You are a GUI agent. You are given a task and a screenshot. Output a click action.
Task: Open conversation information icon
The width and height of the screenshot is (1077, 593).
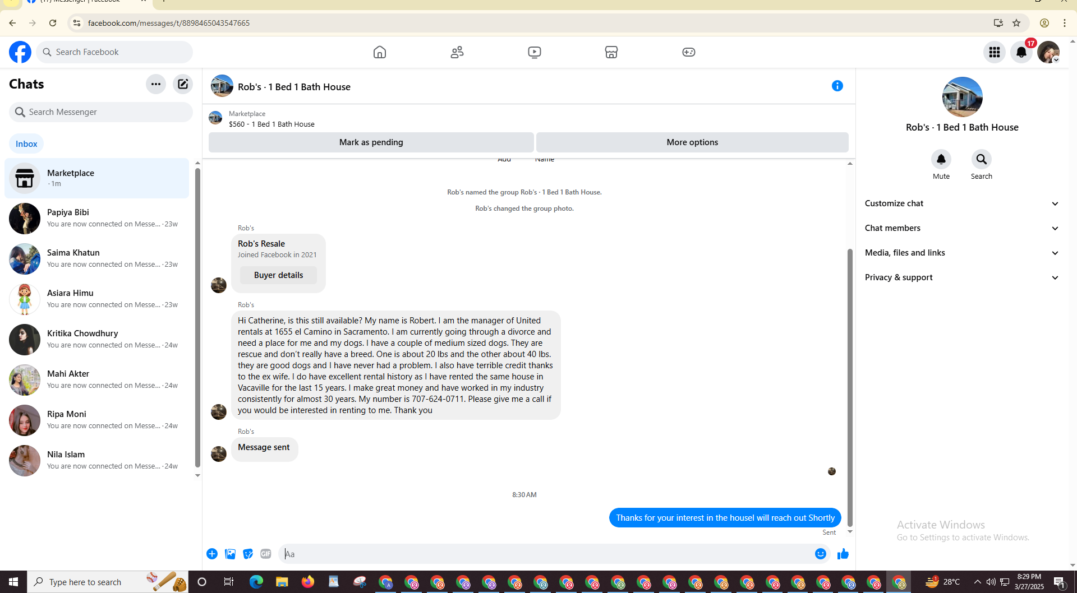[x=837, y=86]
